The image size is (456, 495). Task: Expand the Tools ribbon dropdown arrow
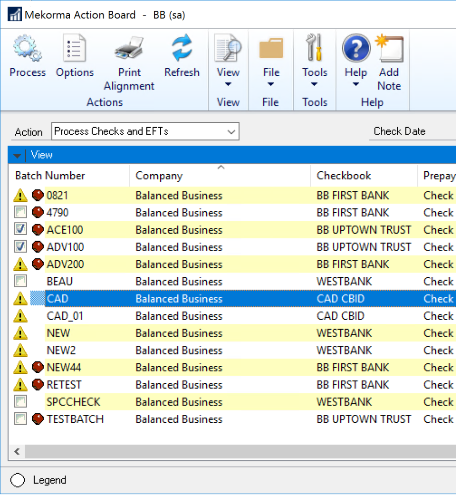coord(314,84)
